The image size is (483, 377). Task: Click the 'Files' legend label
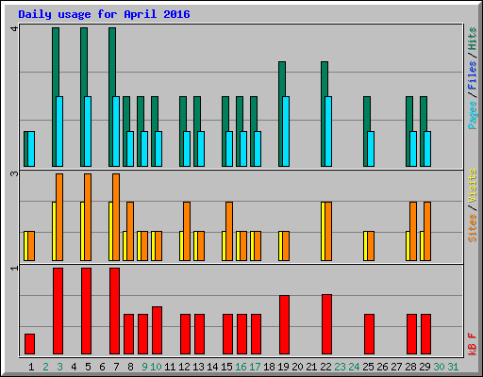coord(472,75)
